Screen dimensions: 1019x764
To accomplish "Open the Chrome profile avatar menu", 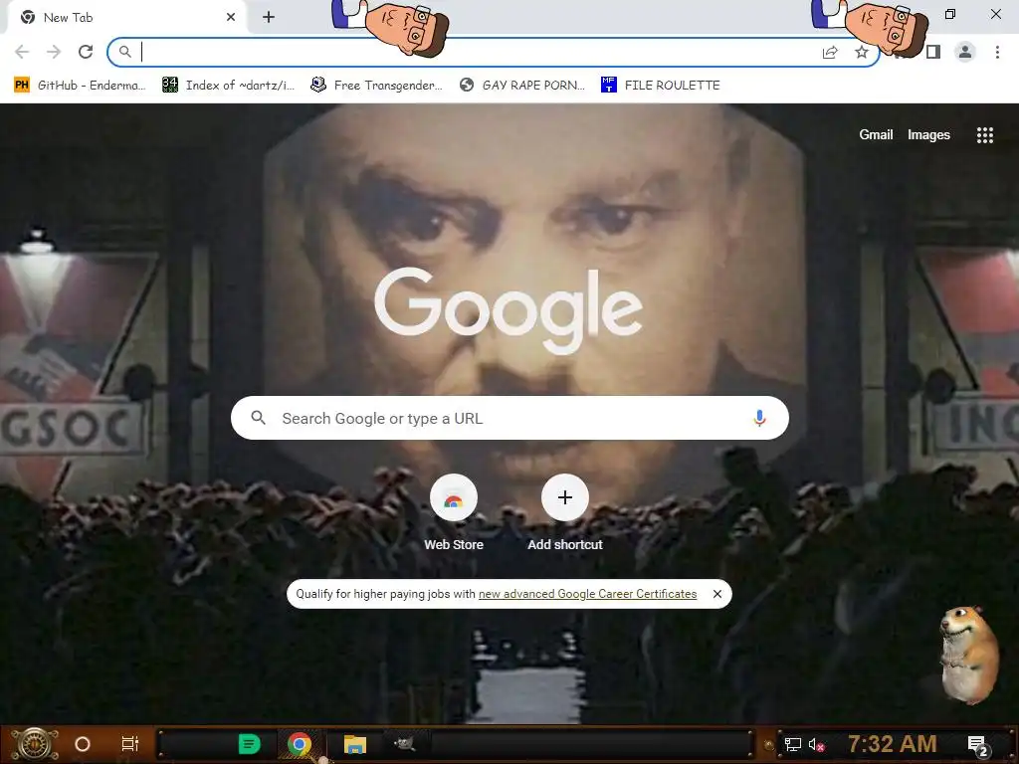I will [965, 52].
